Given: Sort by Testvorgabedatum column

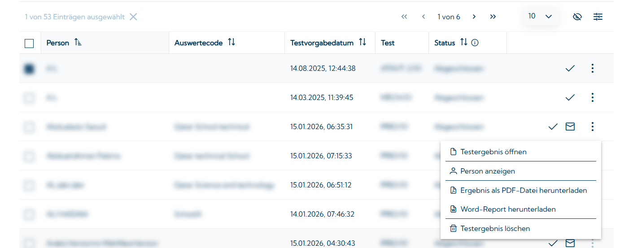Looking at the screenshot, I should pos(362,43).
